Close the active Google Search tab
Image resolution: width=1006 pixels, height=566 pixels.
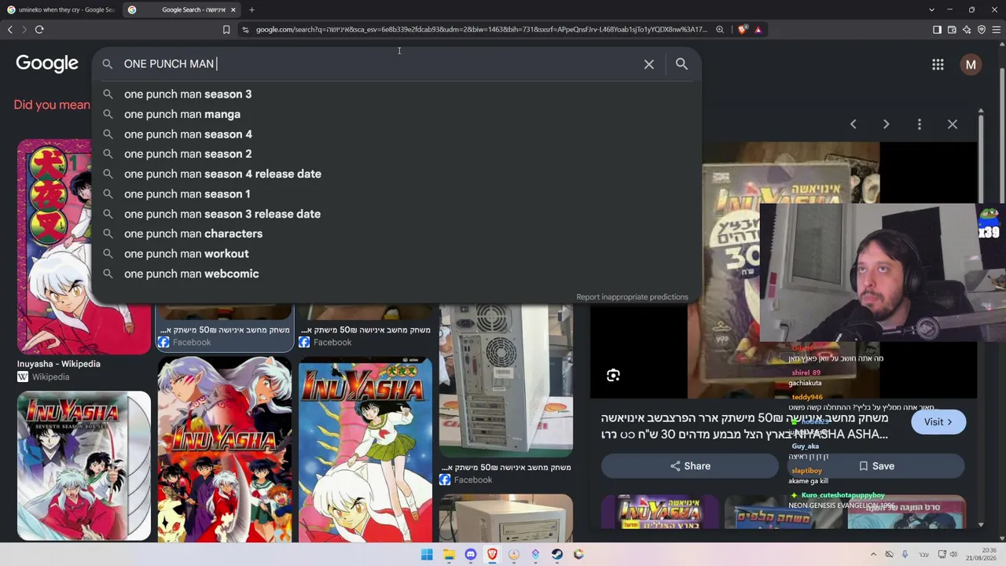[233, 9]
